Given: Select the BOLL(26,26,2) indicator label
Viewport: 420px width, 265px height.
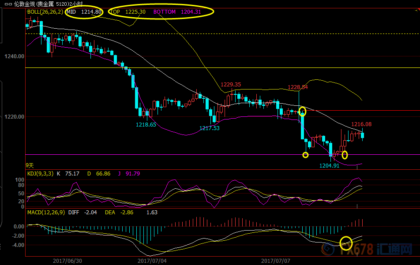Looking at the screenshot, I should 45,12.
